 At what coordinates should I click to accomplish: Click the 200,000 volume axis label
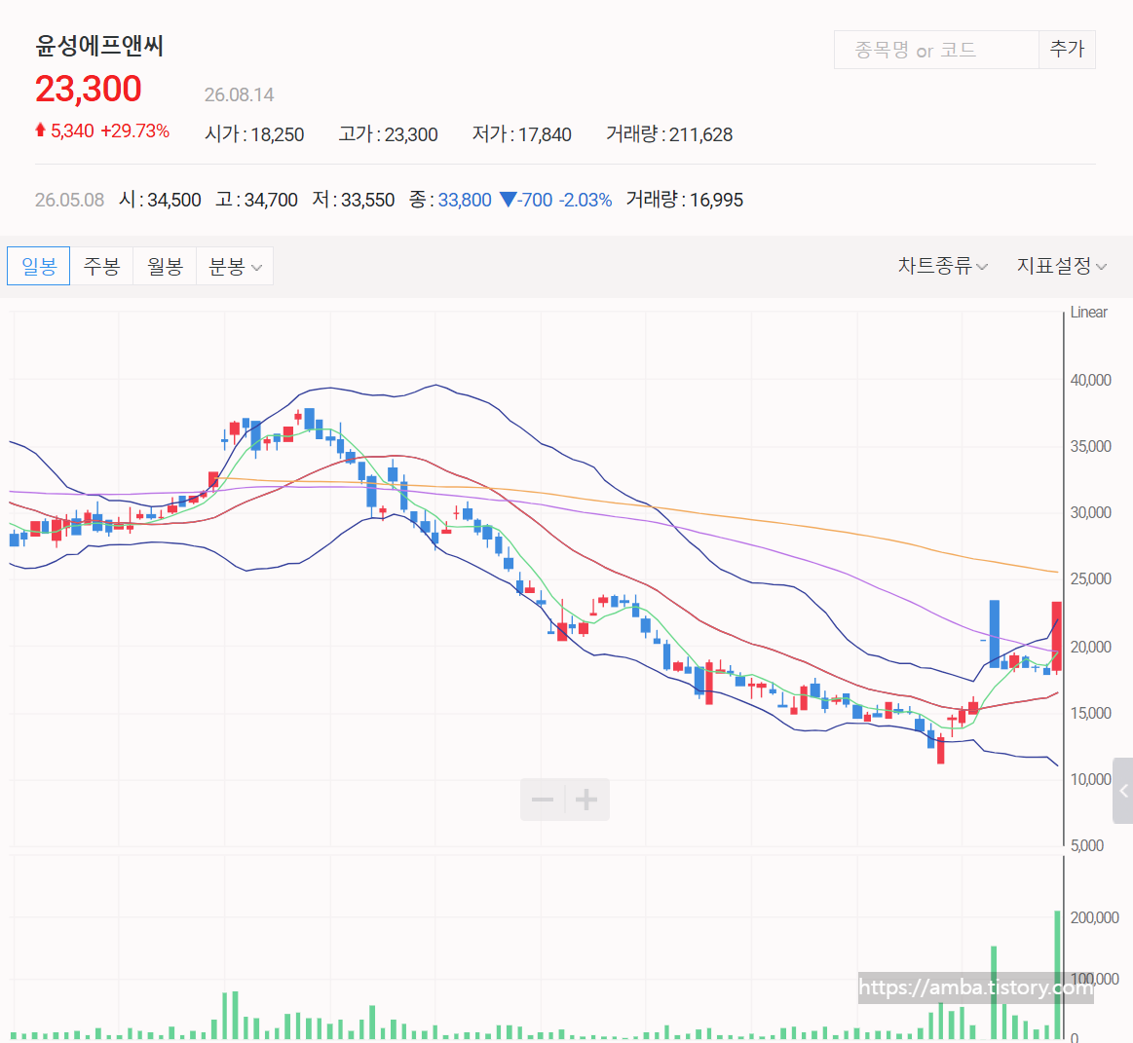(x=1094, y=917)
